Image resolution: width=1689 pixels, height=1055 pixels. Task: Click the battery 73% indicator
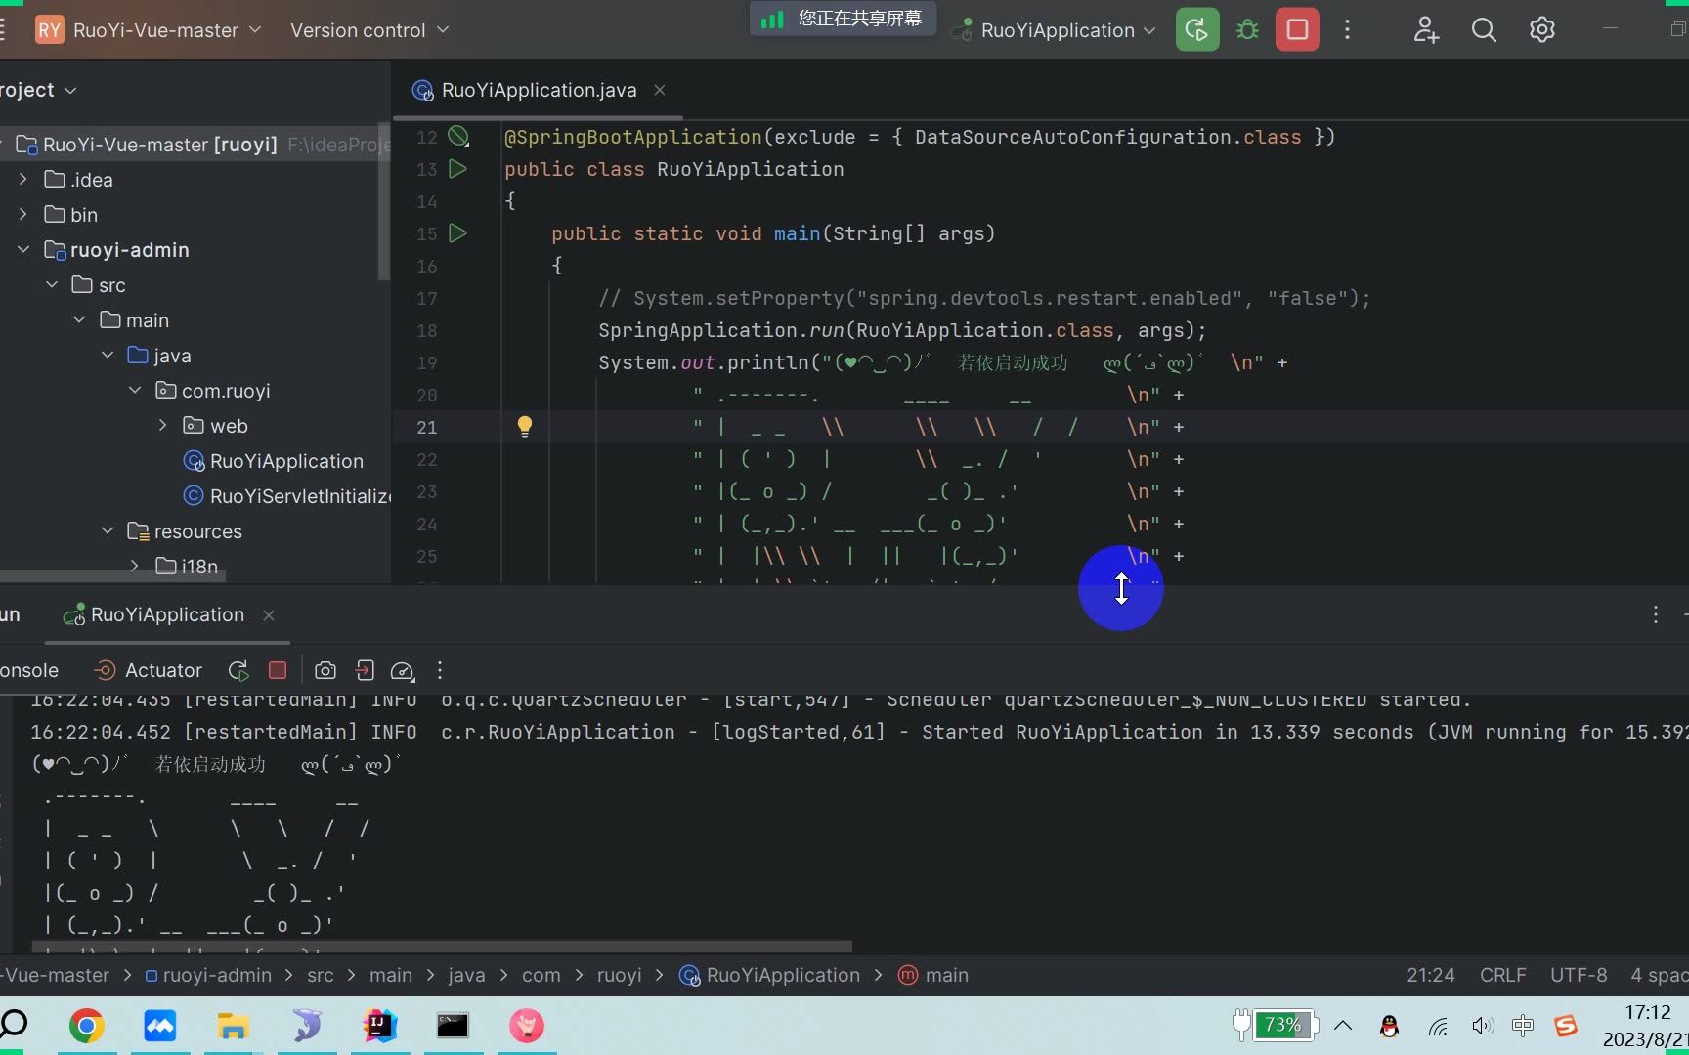coord(1276,1025)
